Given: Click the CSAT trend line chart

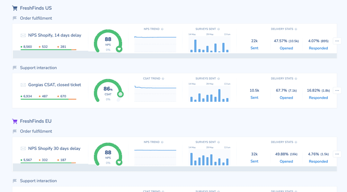Looking at the screenshot, I should click(x=156, y=93).
